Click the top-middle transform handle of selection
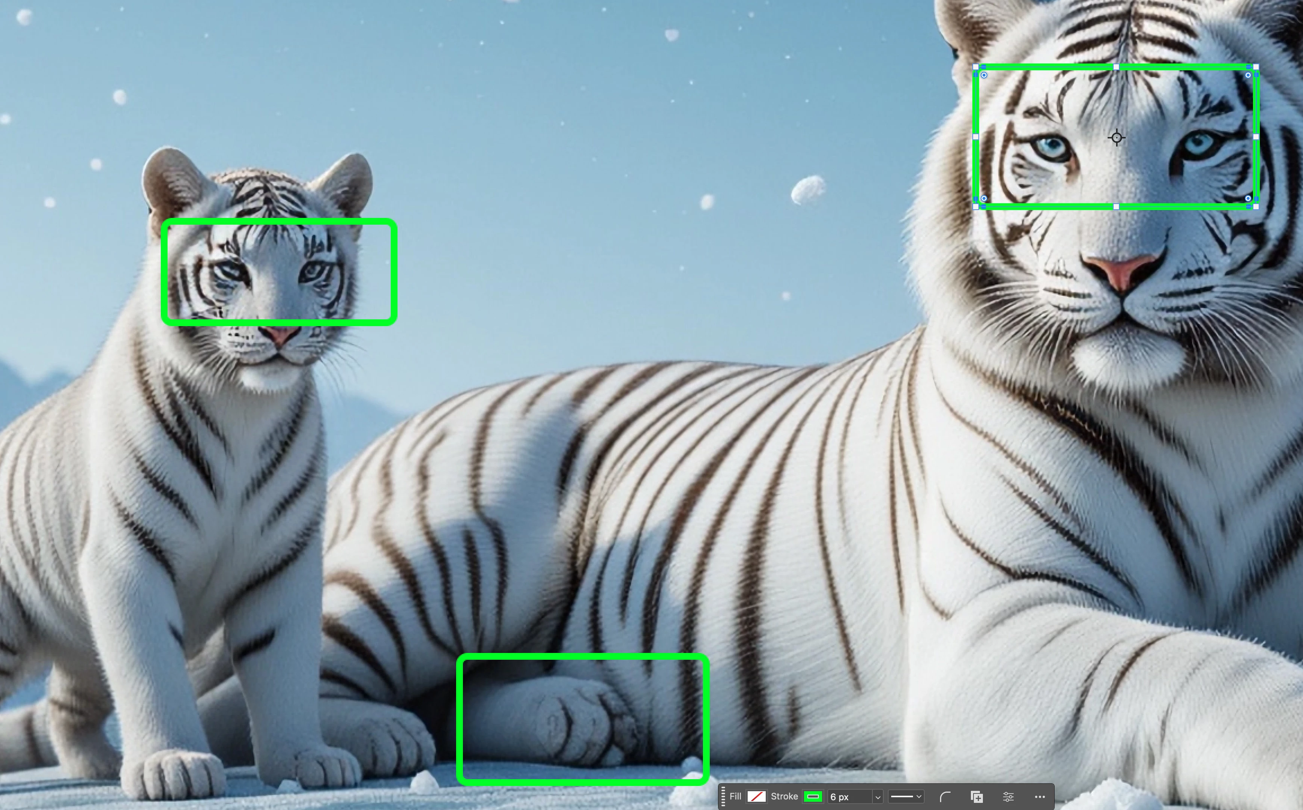1303x810 pixels. coord(1116,67)
